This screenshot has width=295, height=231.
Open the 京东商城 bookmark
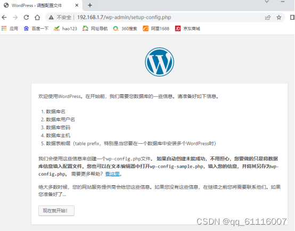point(187,29)
